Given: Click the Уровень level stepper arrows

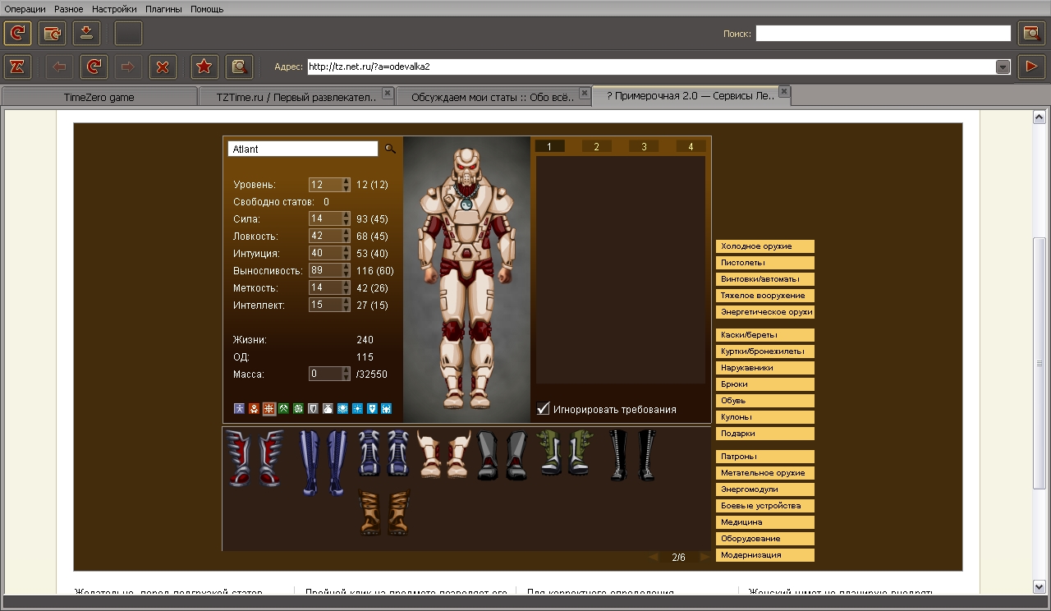Looking at the screenshot, I should (x=347, y=185).
